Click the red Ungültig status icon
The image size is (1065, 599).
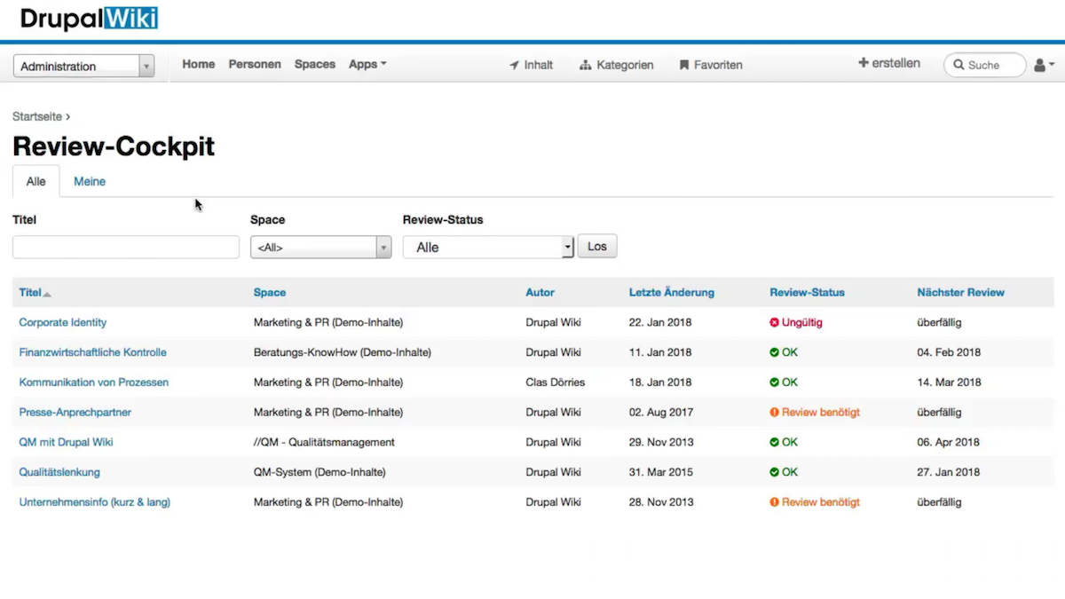774,322
